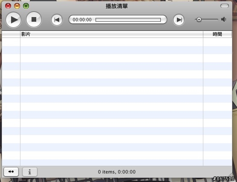The height and width of the screenshot is (182, 237).
Task: Stop playback with the square Stop button
Action: (x=34, y=20)
